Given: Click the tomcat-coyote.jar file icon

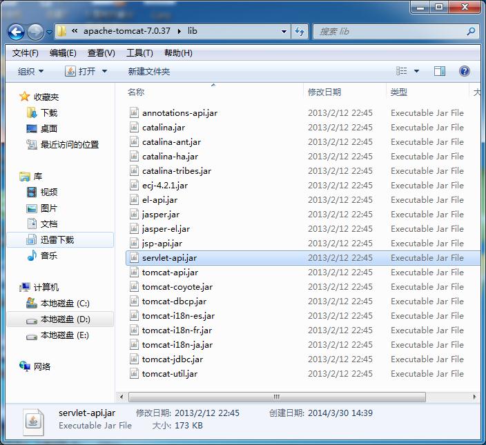Looking at the screenshot, I should [134, 287].
